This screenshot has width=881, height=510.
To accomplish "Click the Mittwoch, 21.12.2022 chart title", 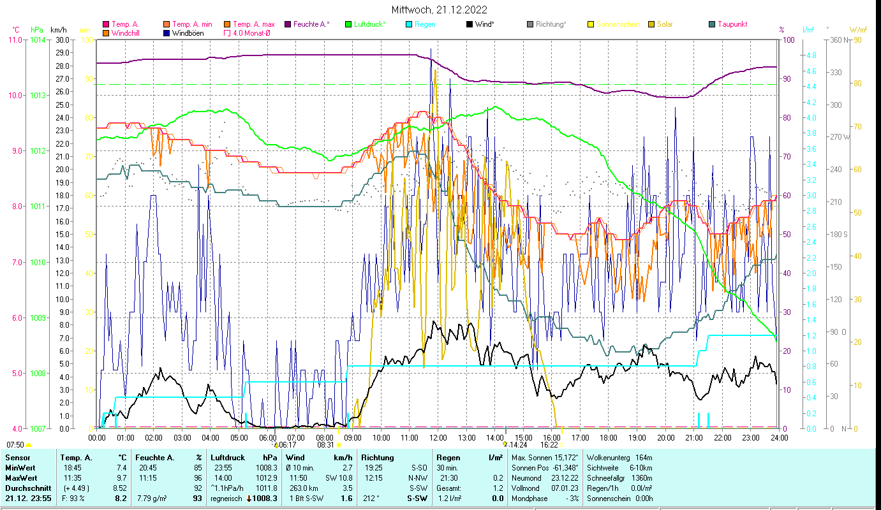I will coord(440,10).
